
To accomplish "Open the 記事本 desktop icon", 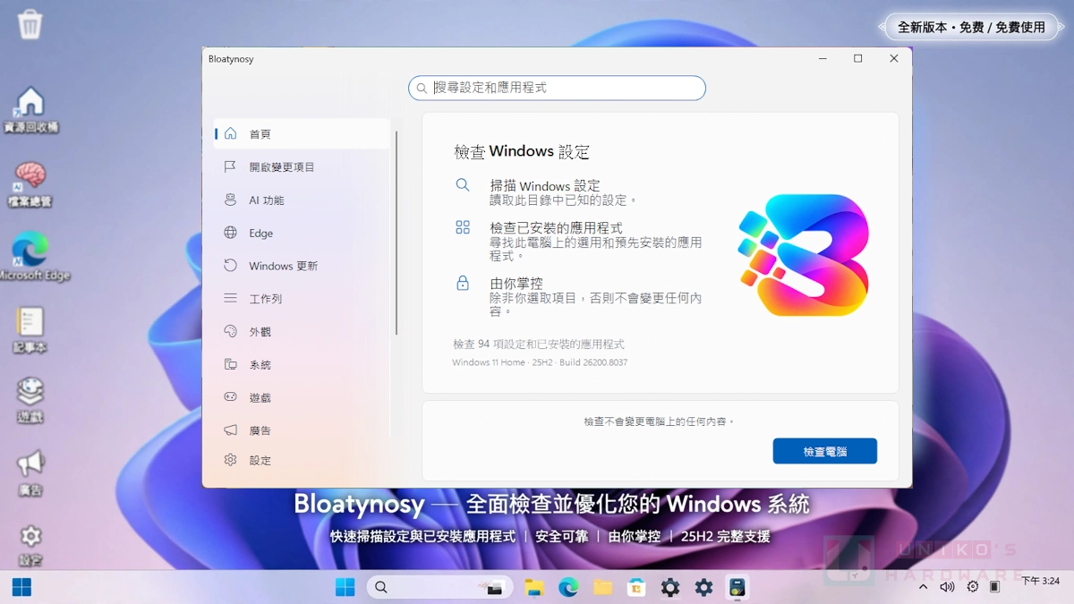I will (x=30, y=330).
